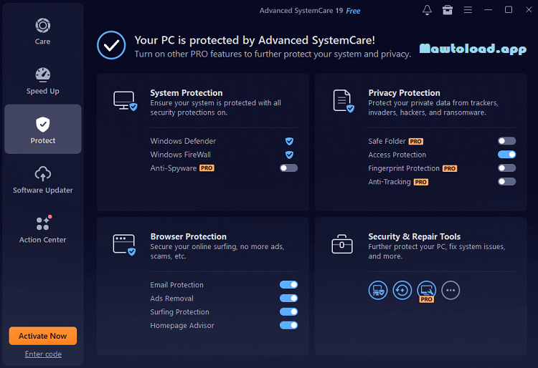Image resolution: width=538 pixels, height=368 pixels.
Task: Open the notification bell
Action: point(427,10)
